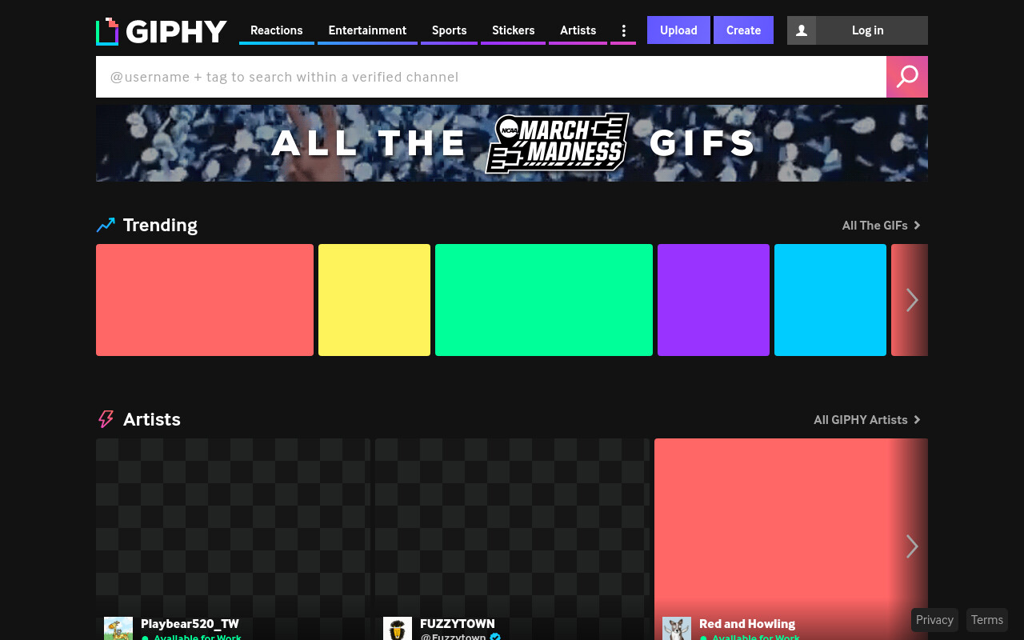
Task: Click the verified badge next to @Fuzzytown
Action: point(495,637)
